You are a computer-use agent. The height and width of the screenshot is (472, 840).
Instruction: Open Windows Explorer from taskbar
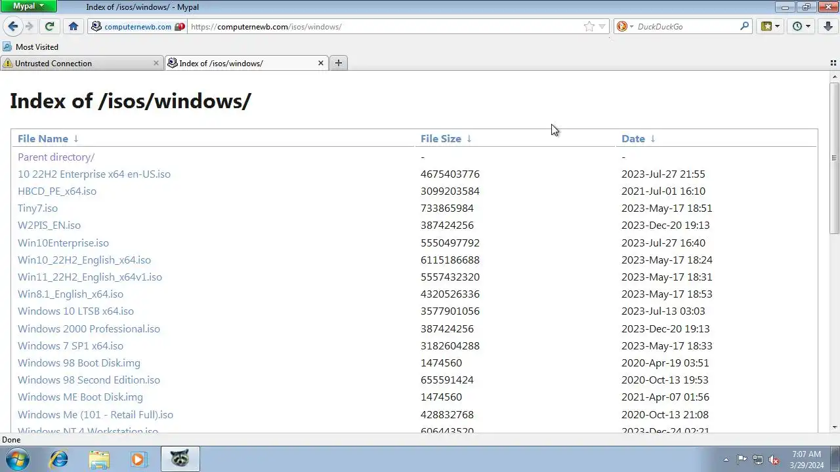coord(99,459)
